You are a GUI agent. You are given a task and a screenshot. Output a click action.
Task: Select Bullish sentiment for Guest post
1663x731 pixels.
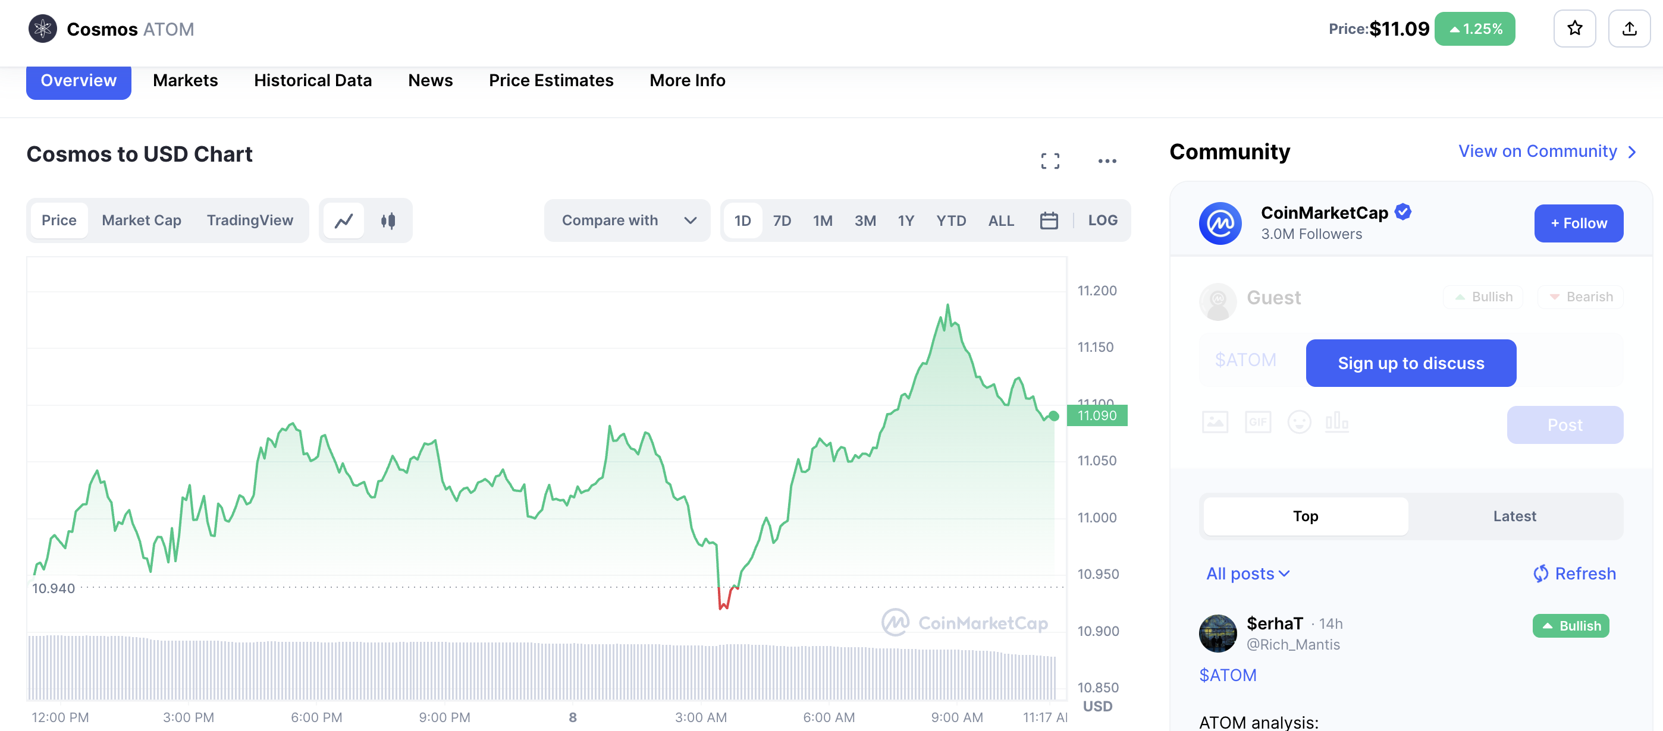click(1483, 297)
